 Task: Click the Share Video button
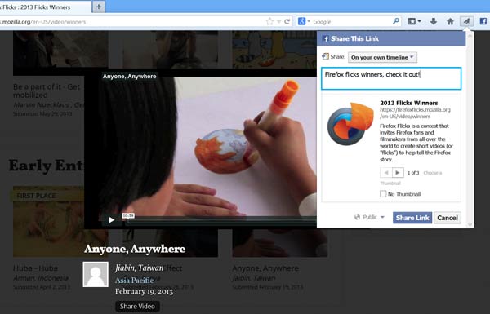click(x=137, y=306)
